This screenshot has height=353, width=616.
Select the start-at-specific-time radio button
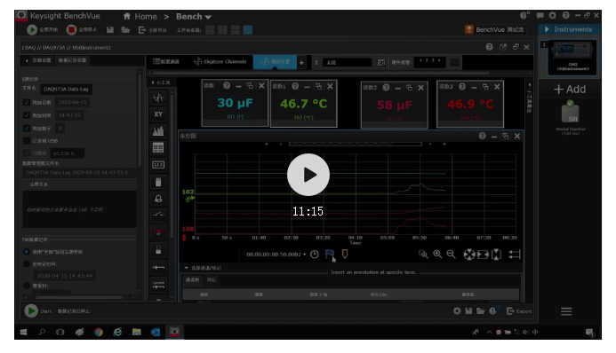[27, 264]
